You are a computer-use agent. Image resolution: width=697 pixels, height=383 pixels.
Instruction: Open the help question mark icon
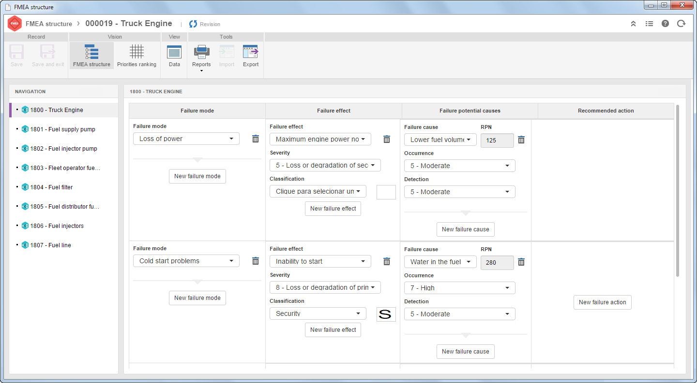[665, 23]
